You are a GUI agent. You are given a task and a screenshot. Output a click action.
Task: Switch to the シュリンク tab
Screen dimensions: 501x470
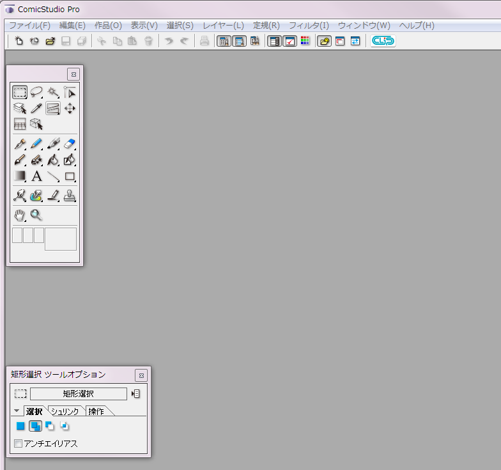click(65, 411)
